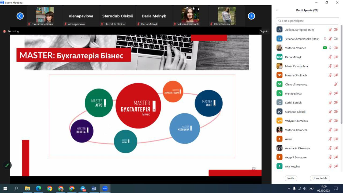
Task: Show hidden system tray icons
Action: pos(289,188)
